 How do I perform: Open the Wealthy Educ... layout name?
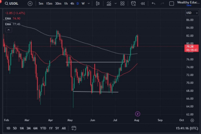pos(188,2)
